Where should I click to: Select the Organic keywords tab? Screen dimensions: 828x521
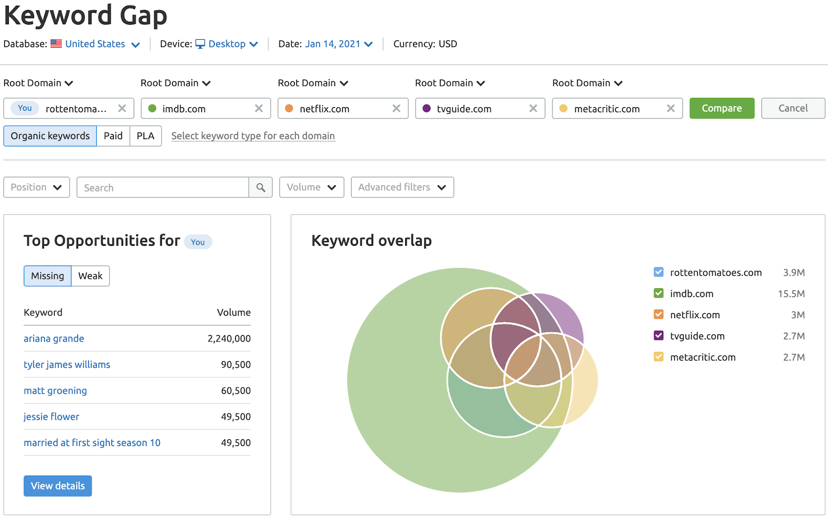click(50, 136)
